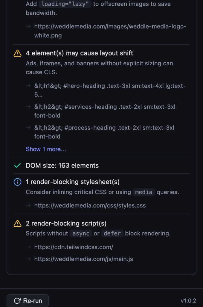Screen dimensions: 203x307
Task: Click the media keyword badge
Action: click(144, 192)
